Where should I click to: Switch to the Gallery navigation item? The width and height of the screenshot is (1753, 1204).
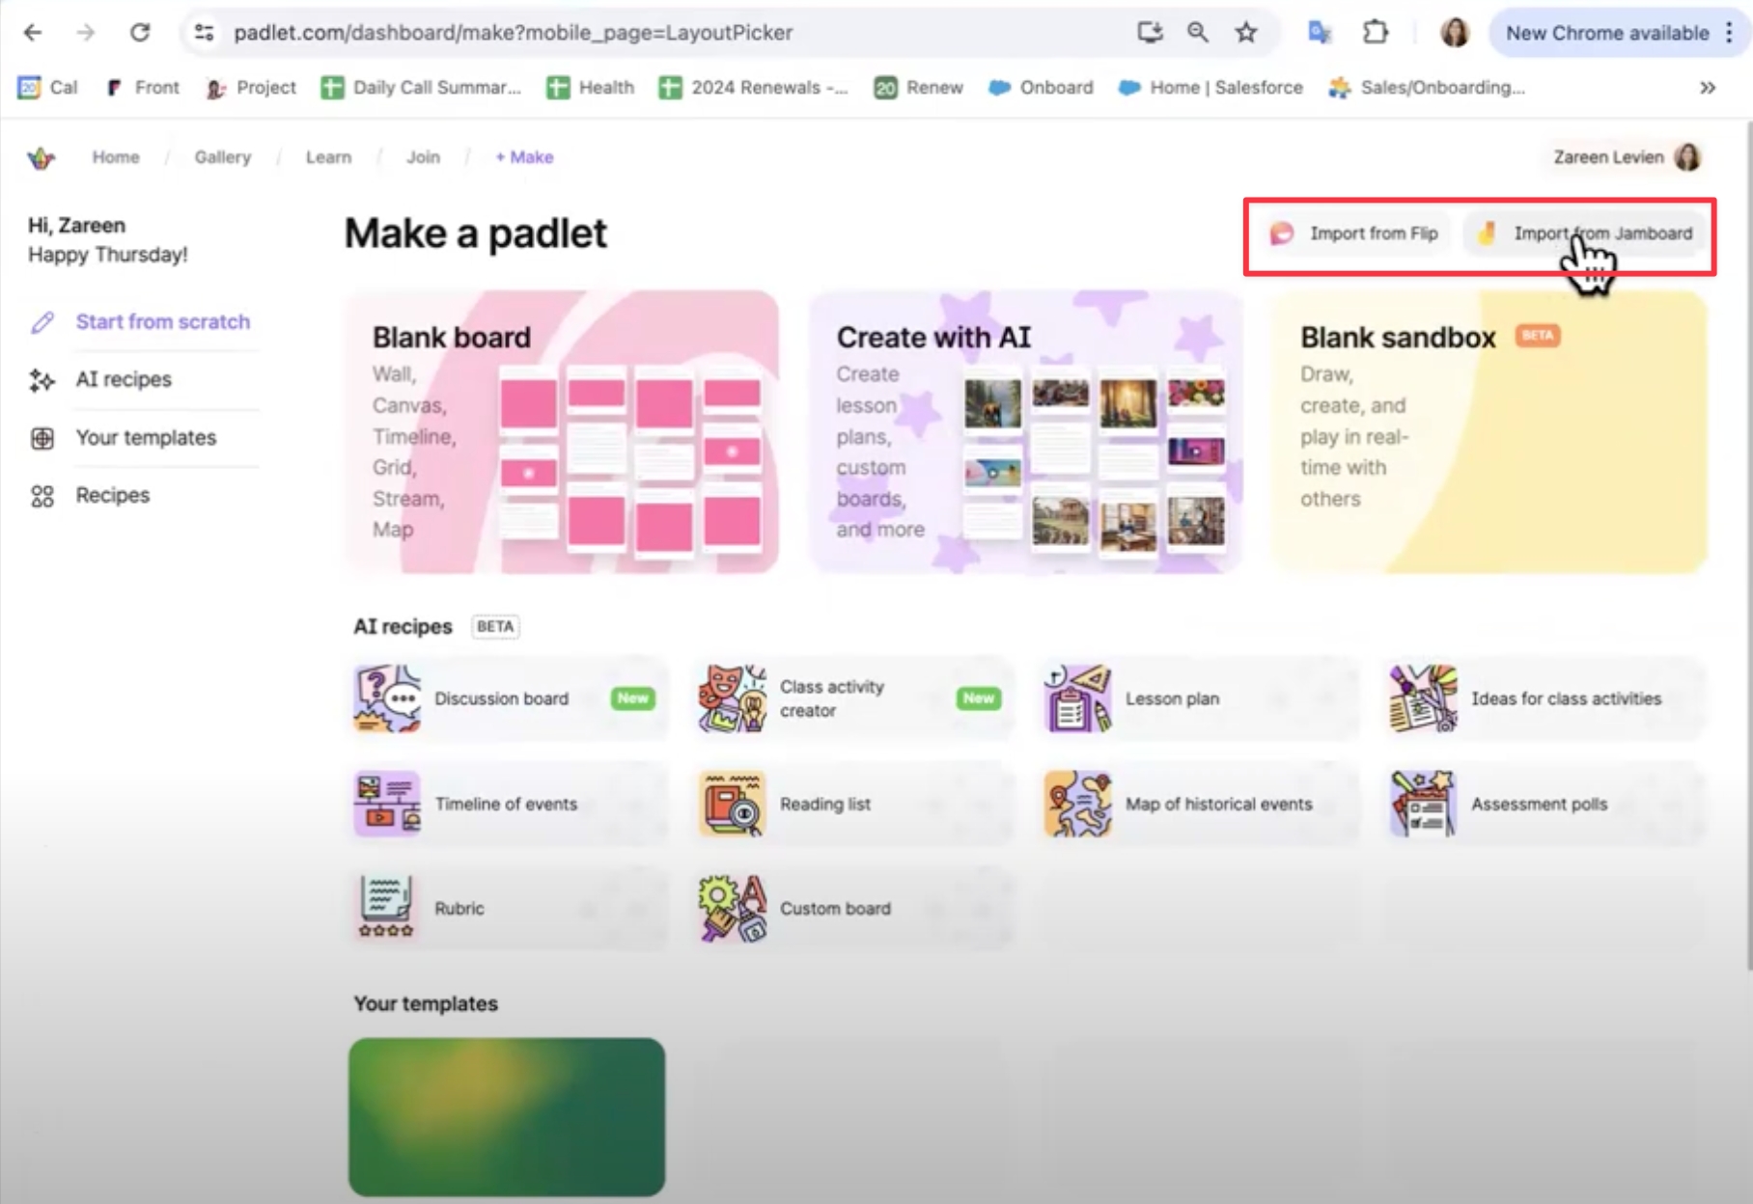click(x=222, y=157)
